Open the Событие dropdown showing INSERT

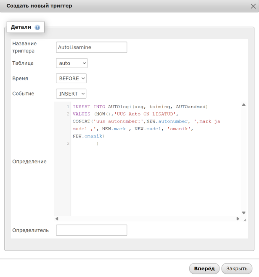(71, 94)
